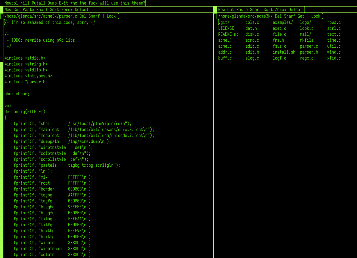The height and width of the screenshot is (258, 357).
Task: Click New in the parser.c column tag
Action: coord(8,10)
